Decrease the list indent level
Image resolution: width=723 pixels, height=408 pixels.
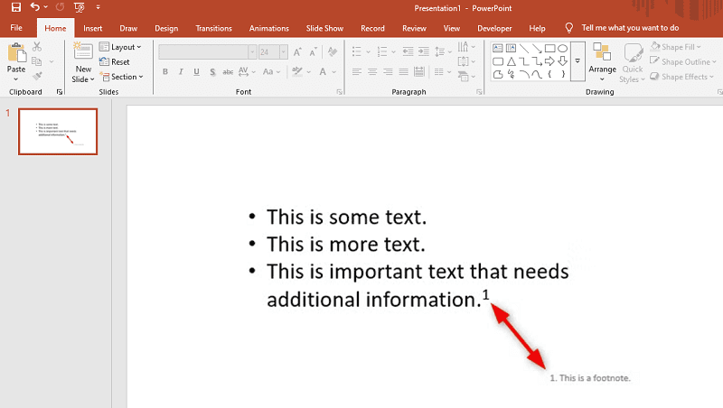408,51
